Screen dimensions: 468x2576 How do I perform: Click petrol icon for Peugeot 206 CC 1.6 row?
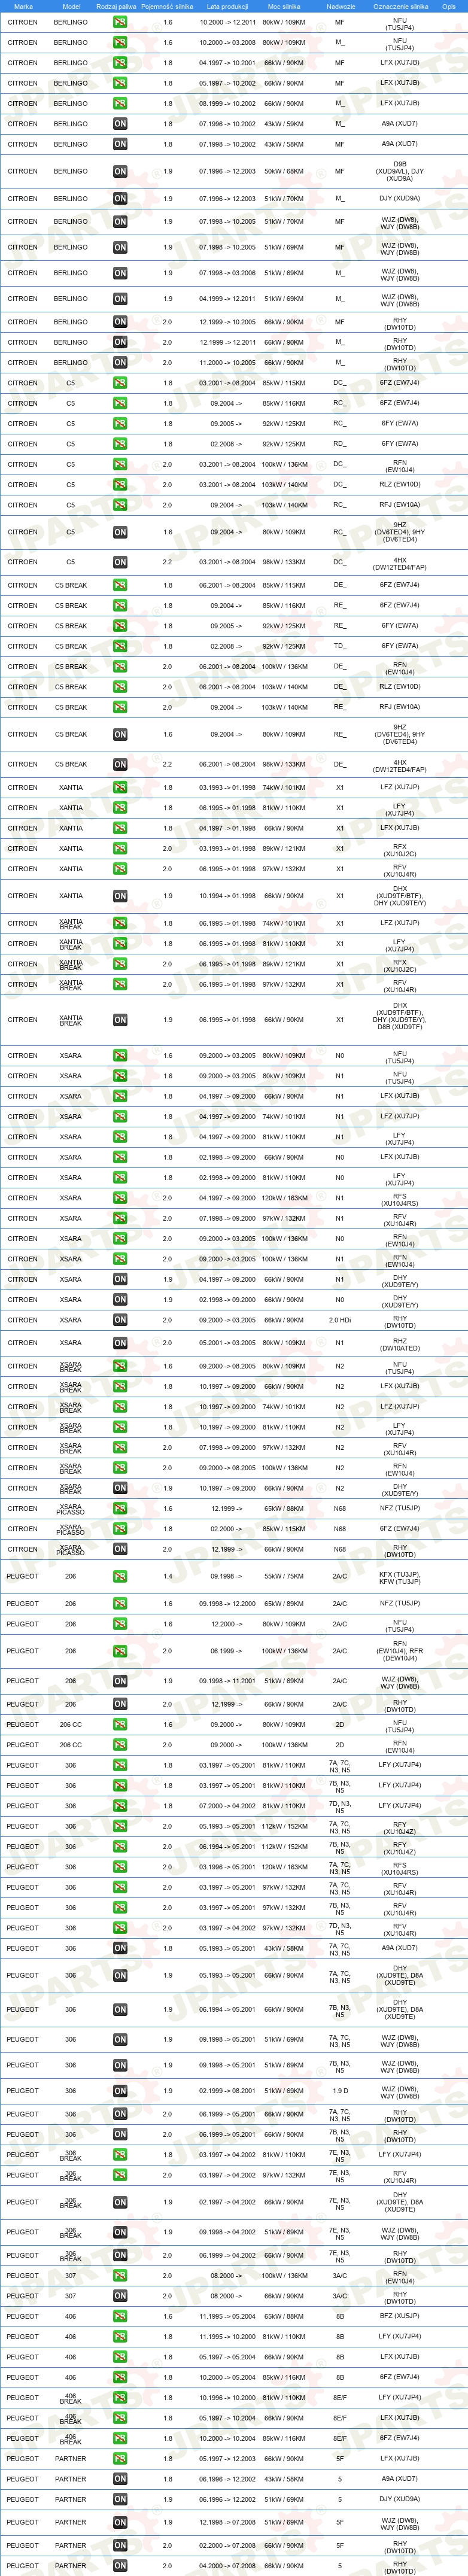[120, 1724]
